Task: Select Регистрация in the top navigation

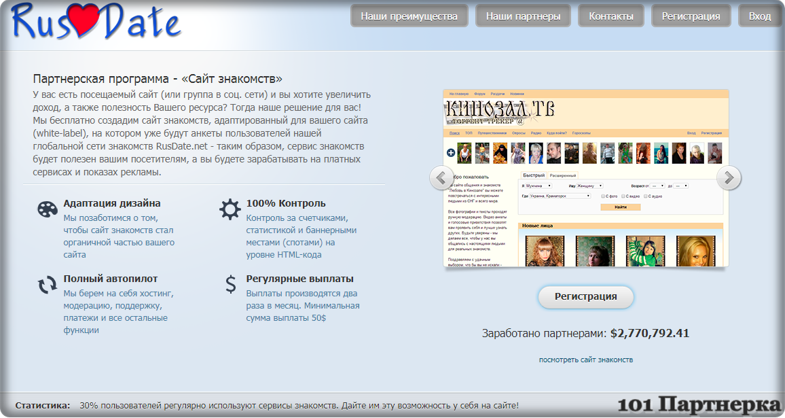Action: pos(691,16)
